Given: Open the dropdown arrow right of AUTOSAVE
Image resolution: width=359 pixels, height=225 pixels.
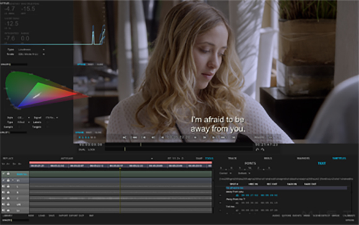Looking at the screenshot, I should (152, 158).
